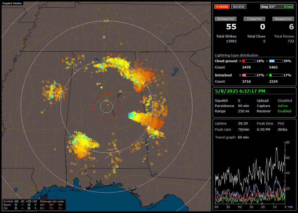Click the noises per minute value 6
The image size is (298, 213).
[x=291, y=27]
